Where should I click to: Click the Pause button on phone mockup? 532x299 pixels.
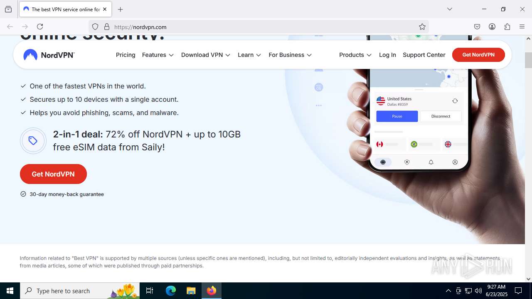point(397,116)
